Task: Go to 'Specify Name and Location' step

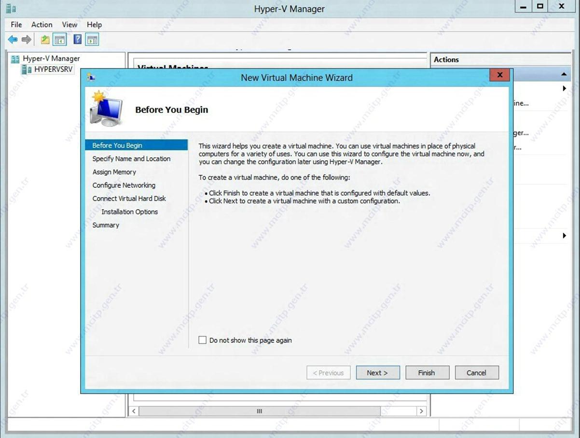Action: (x=131, y=158)
